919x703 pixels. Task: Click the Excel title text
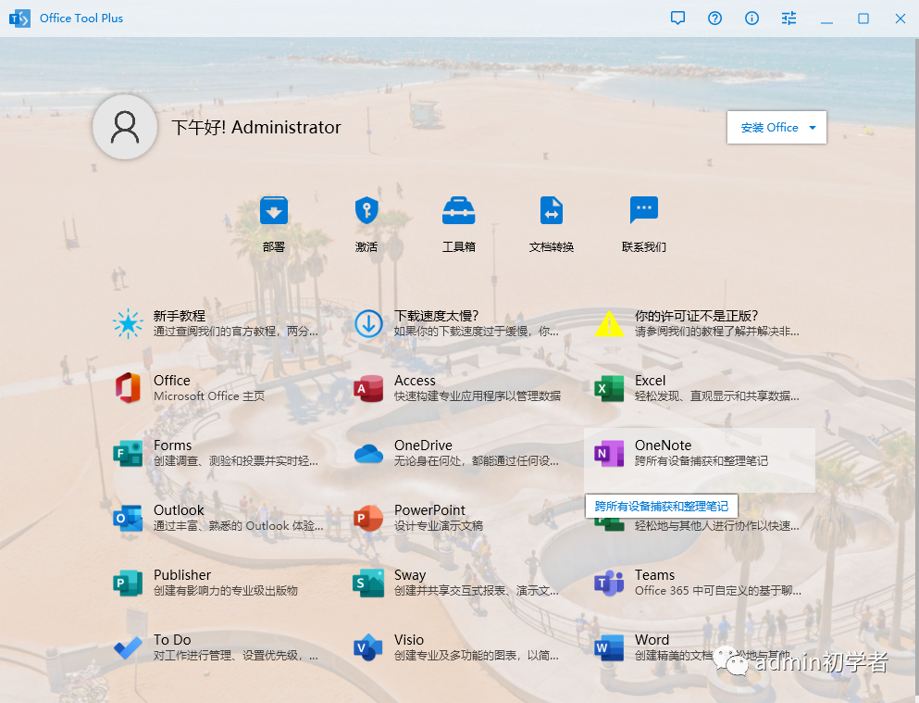[650, 381]
